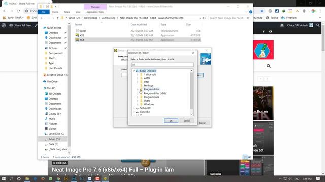Image resolution: width=325 pixels, height=182 pixels.
Task: Click the website search magnifier icon
Action: coord(269,66)
